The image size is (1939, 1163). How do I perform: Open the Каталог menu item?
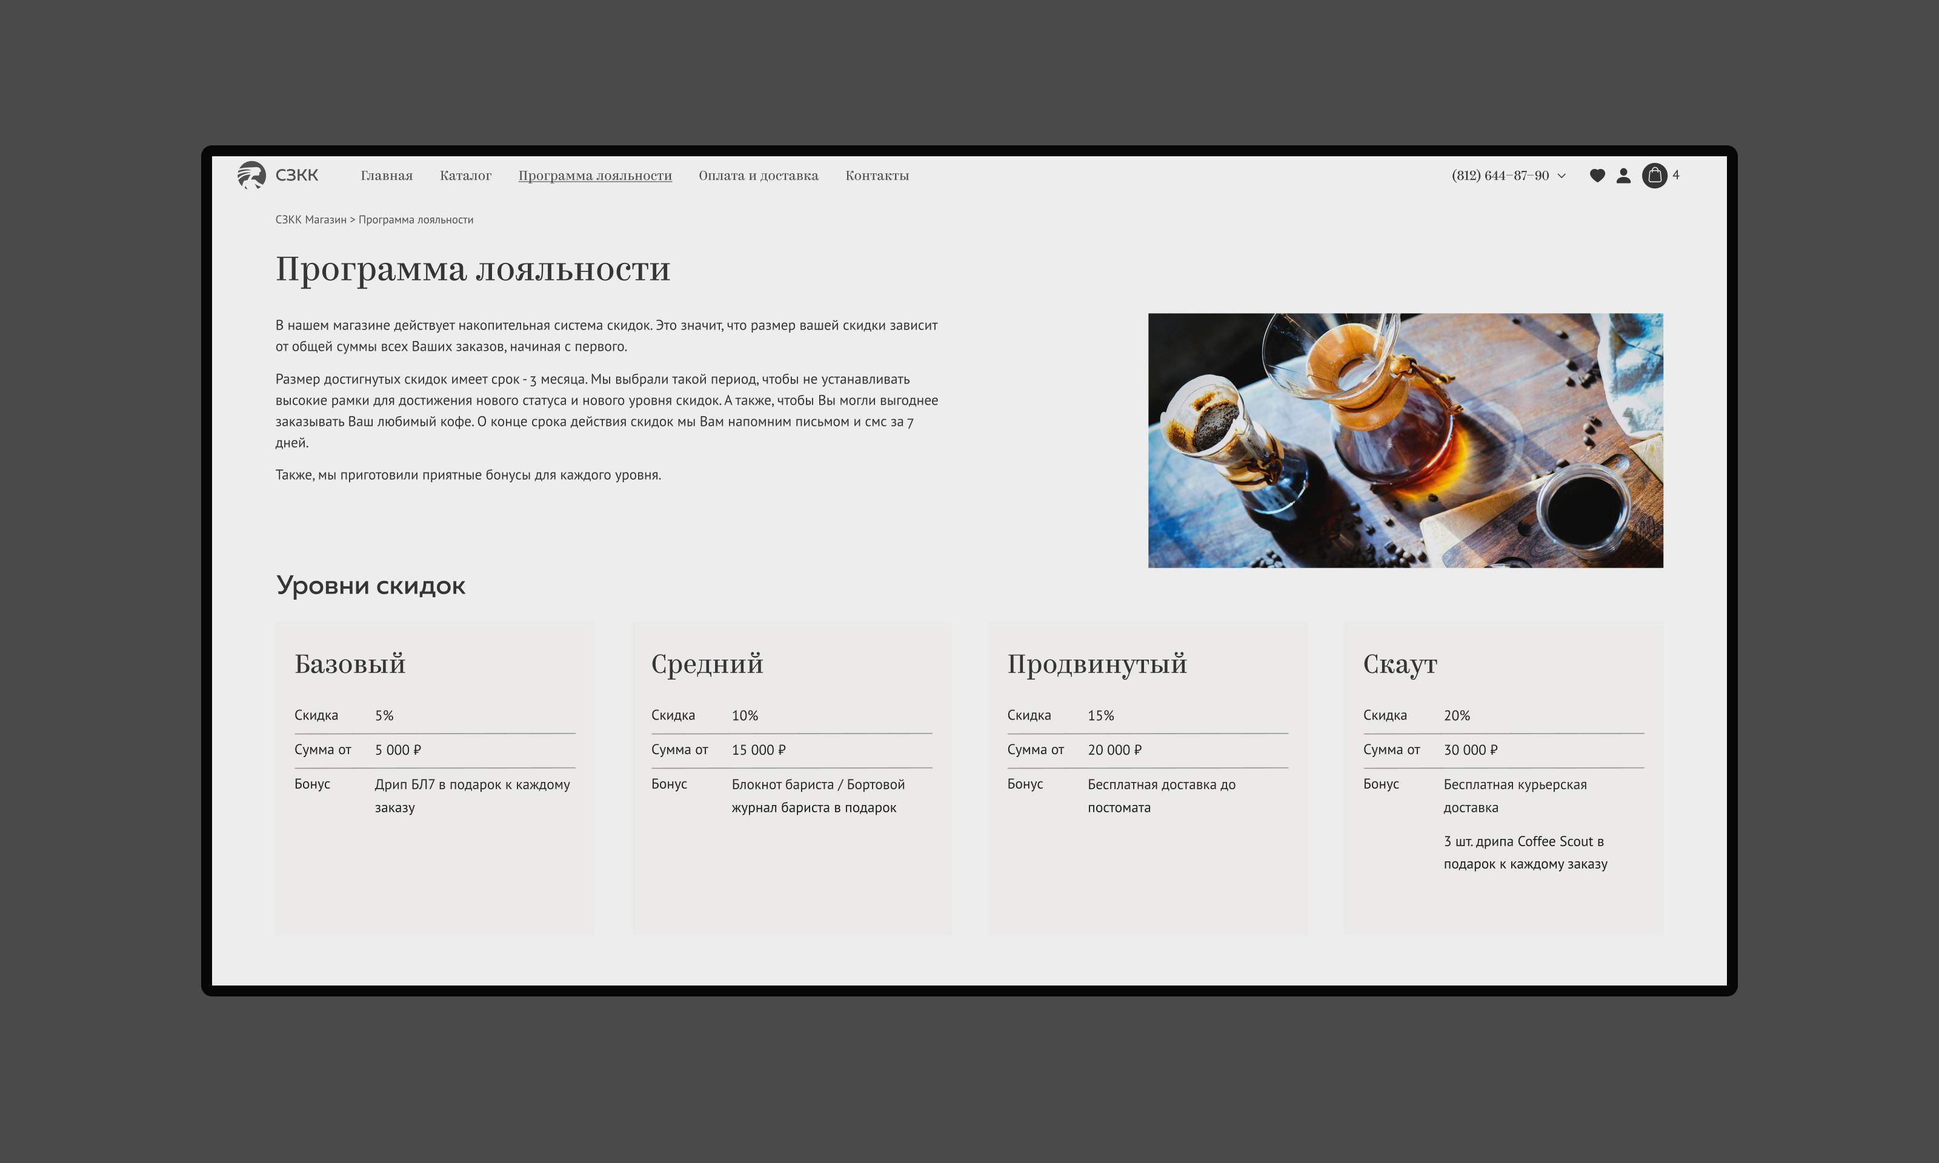(x=465, y=176)
